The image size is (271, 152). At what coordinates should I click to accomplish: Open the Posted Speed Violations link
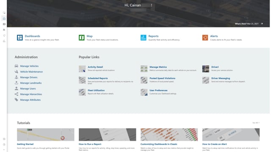coord(162,78)
